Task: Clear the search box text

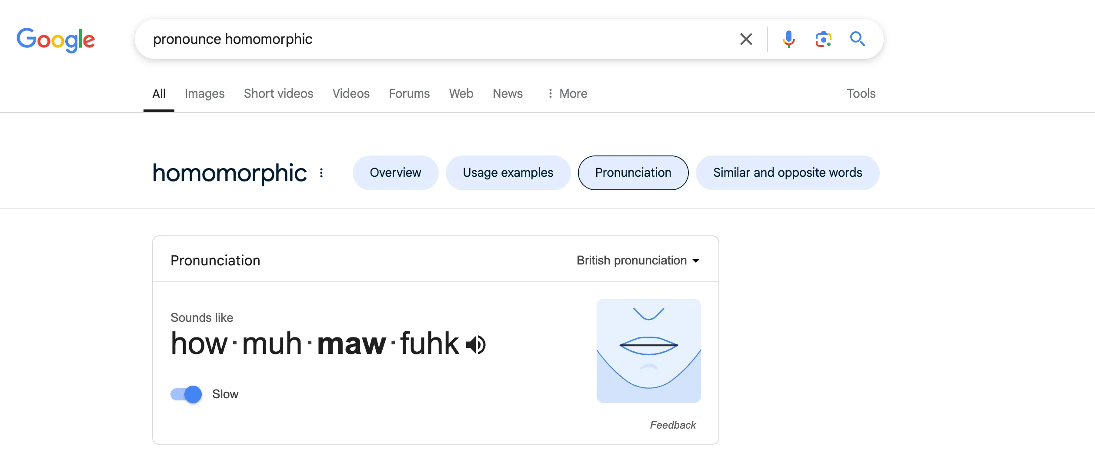Action: [746, 39]
